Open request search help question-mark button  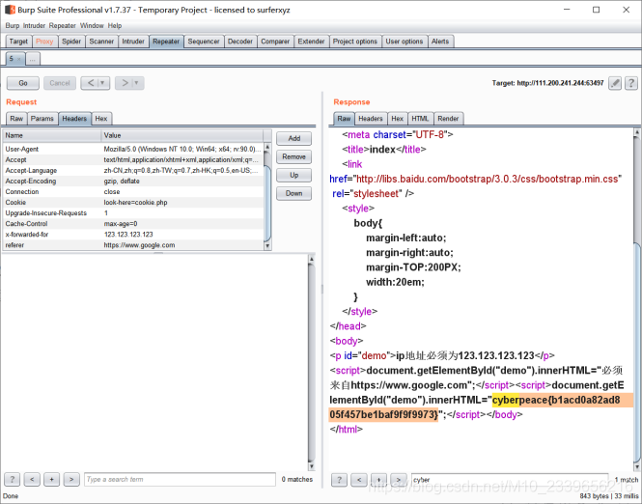(x=12, y=479)
